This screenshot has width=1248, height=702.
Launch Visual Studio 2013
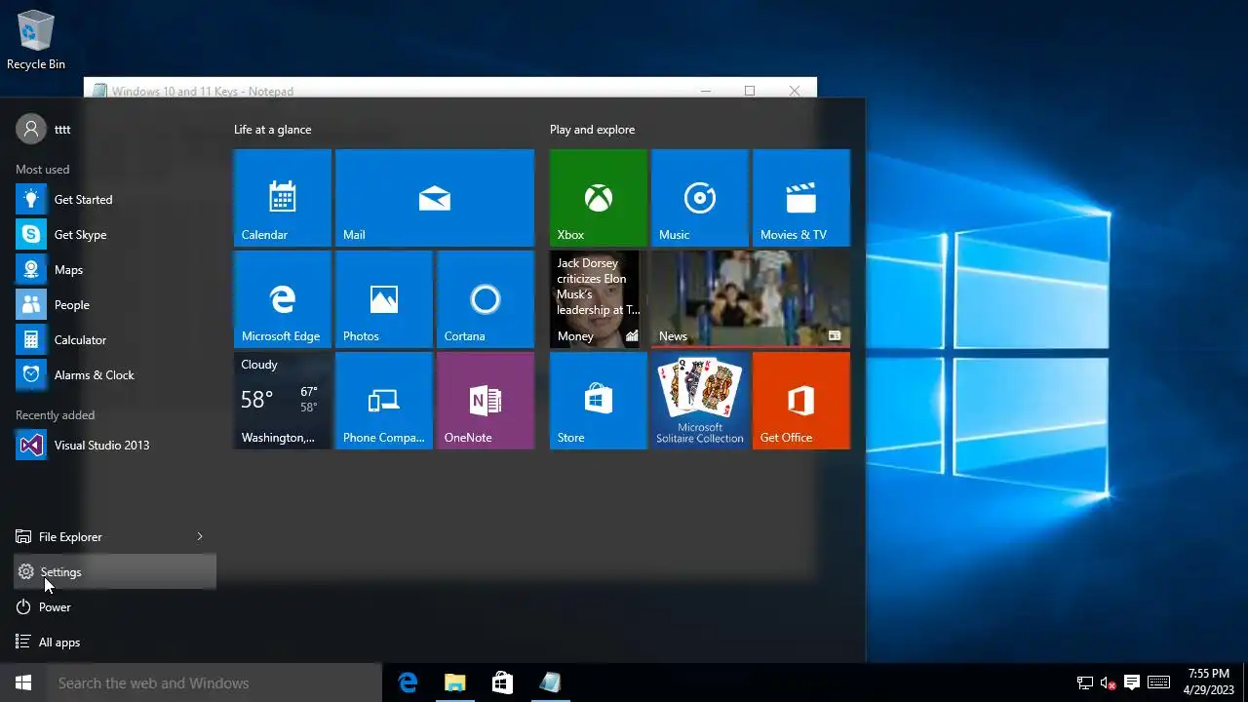(115, 446)
